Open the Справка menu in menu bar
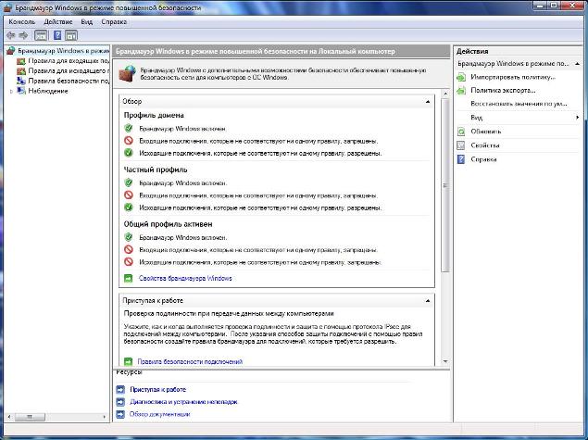The height and width of the screenshot is (440, 588). (x=114, y=21)
